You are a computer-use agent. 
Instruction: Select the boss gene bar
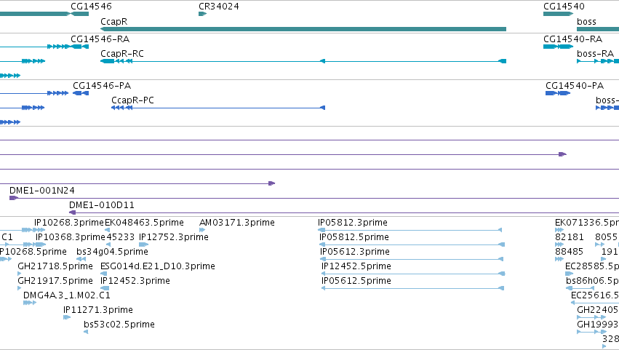598,29
